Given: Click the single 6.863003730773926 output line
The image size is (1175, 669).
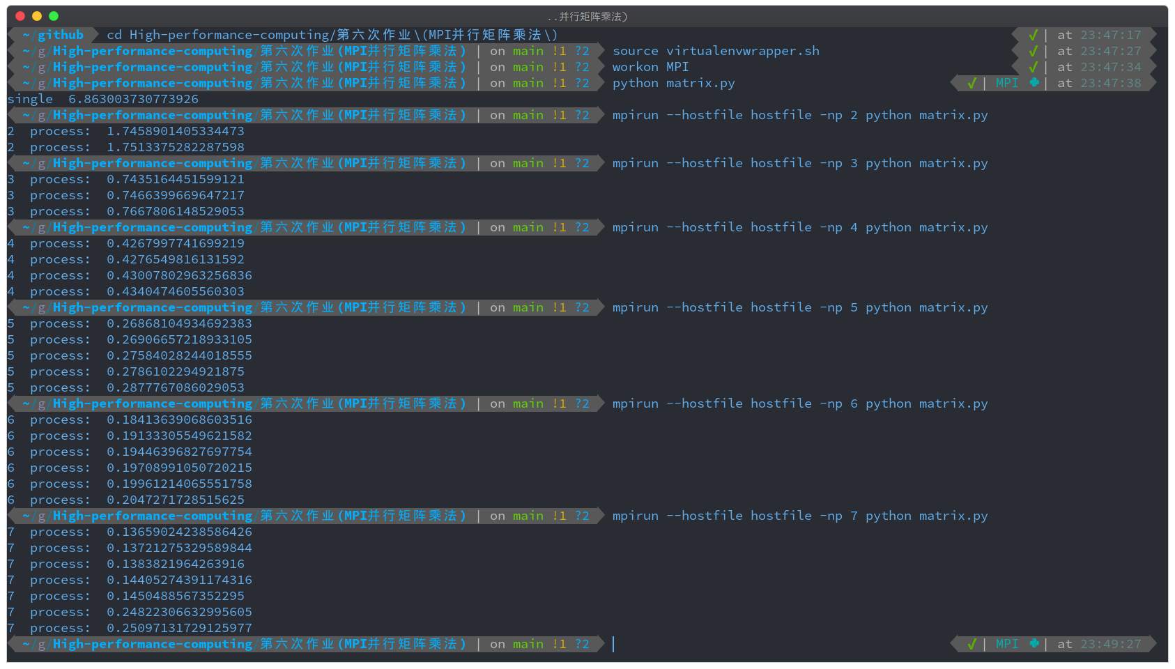Looking at the screenshot, I should (x=103, y=99).
